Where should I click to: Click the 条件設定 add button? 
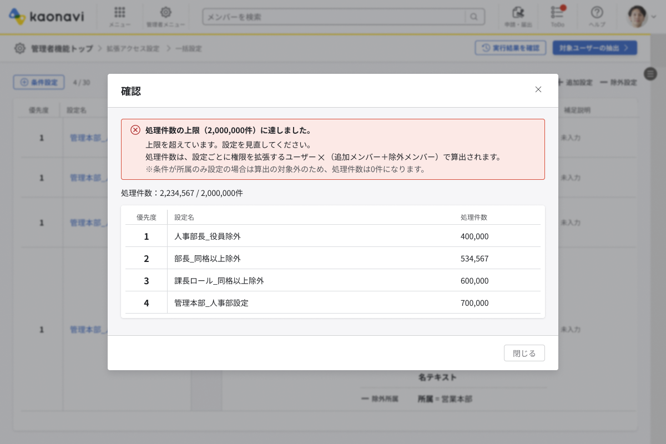tap(39, 82)
